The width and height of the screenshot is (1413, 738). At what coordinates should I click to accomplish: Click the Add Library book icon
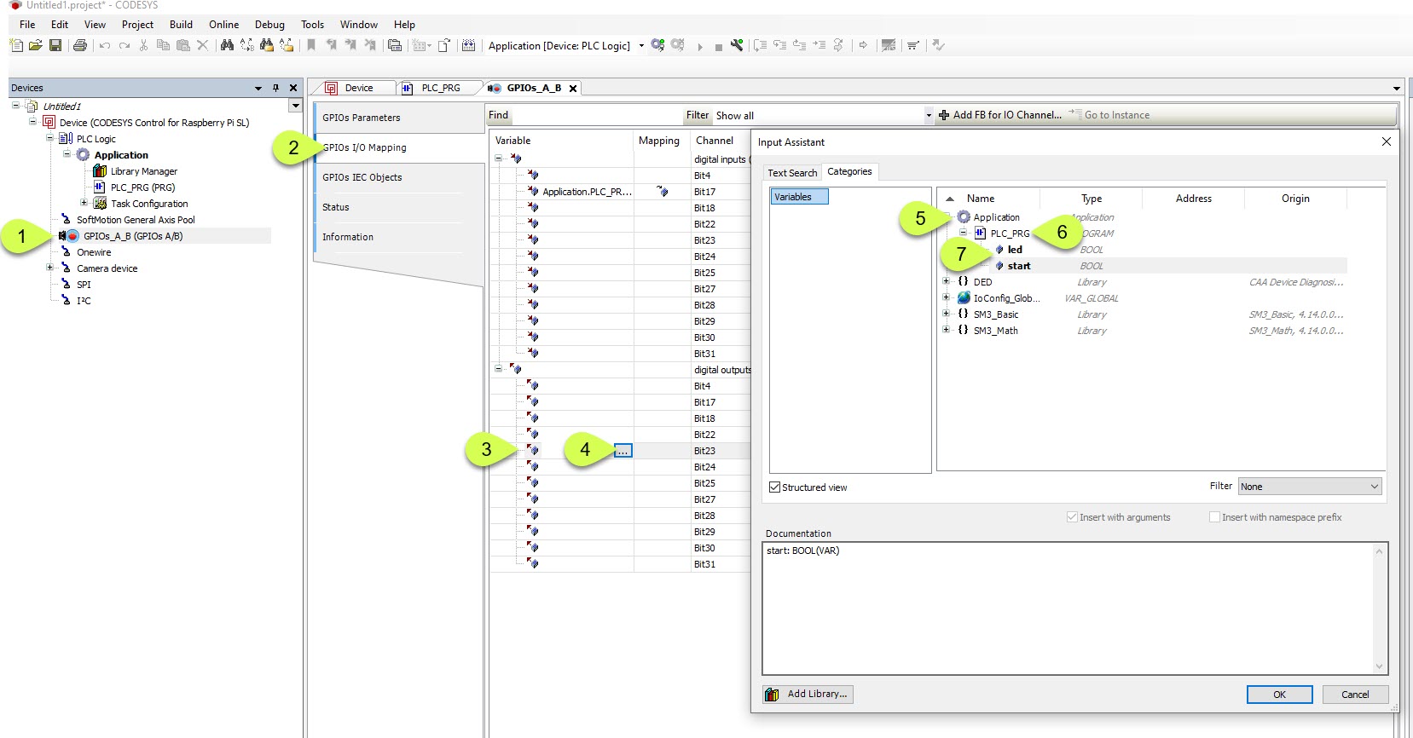[x=772, y=695]
